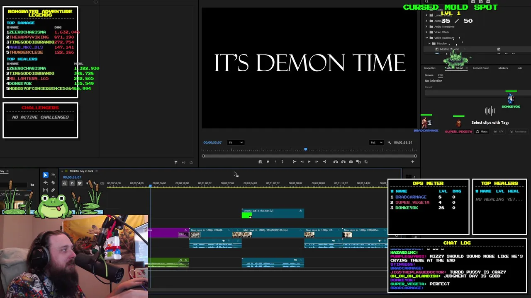Click program monitor timecode 00;00;55;07
The image size is (531, 298).
212,142
